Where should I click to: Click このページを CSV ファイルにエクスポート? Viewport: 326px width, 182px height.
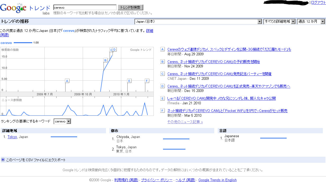36,160
